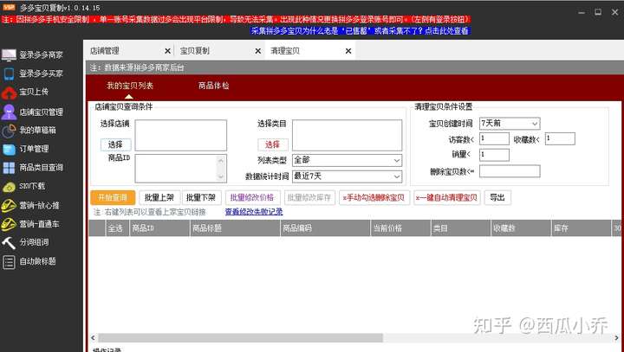Minimize the 多多宝贝复制 window

pyautogui.click(x=582, y=12)
